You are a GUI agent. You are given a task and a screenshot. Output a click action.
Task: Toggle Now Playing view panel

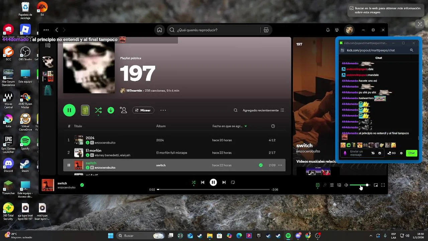[x=318, y=185]
